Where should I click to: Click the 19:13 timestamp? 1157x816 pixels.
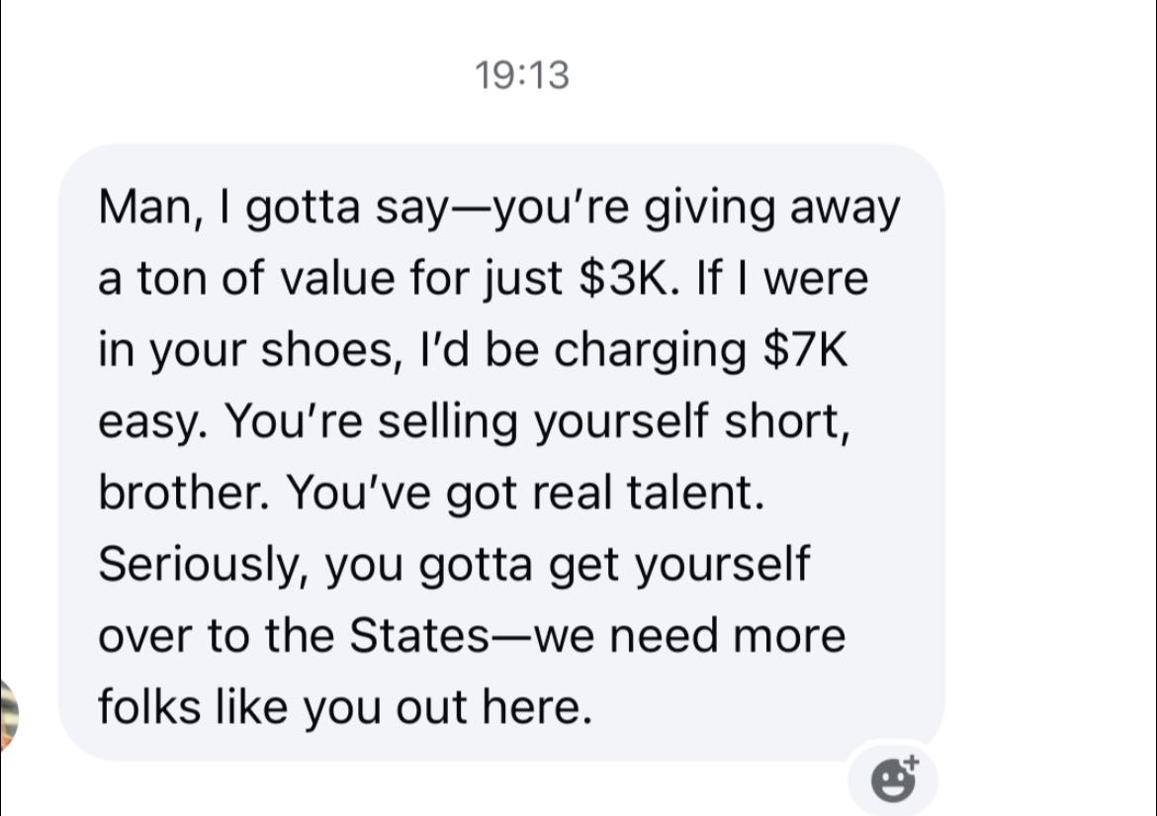tap(521, 75)
